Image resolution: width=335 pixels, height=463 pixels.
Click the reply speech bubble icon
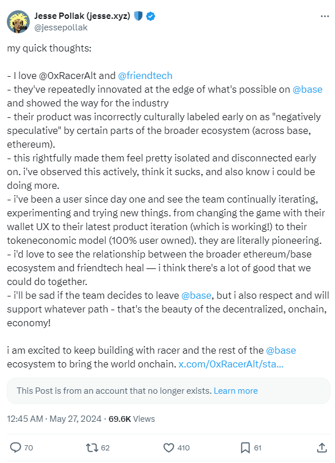tap(15, 448)
